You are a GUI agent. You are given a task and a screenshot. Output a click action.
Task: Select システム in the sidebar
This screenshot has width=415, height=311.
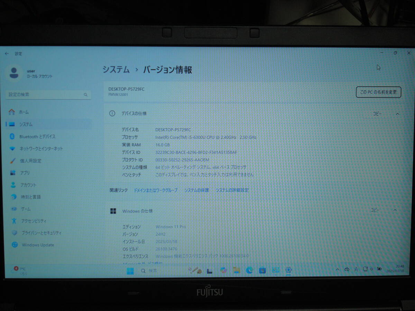(48, 124)
